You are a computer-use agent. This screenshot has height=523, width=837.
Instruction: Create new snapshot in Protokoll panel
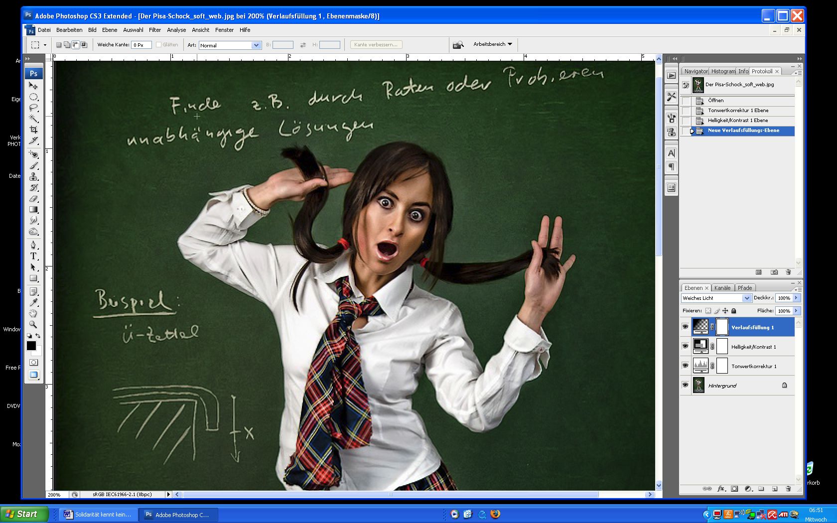pyautogui.click(x=774, y=272)
